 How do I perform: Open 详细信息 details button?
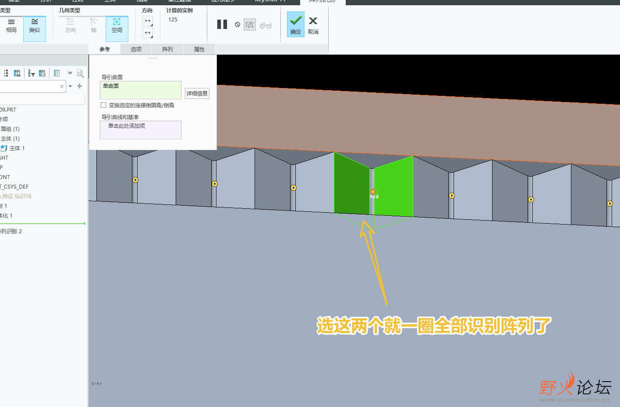[x=197, y=93]
